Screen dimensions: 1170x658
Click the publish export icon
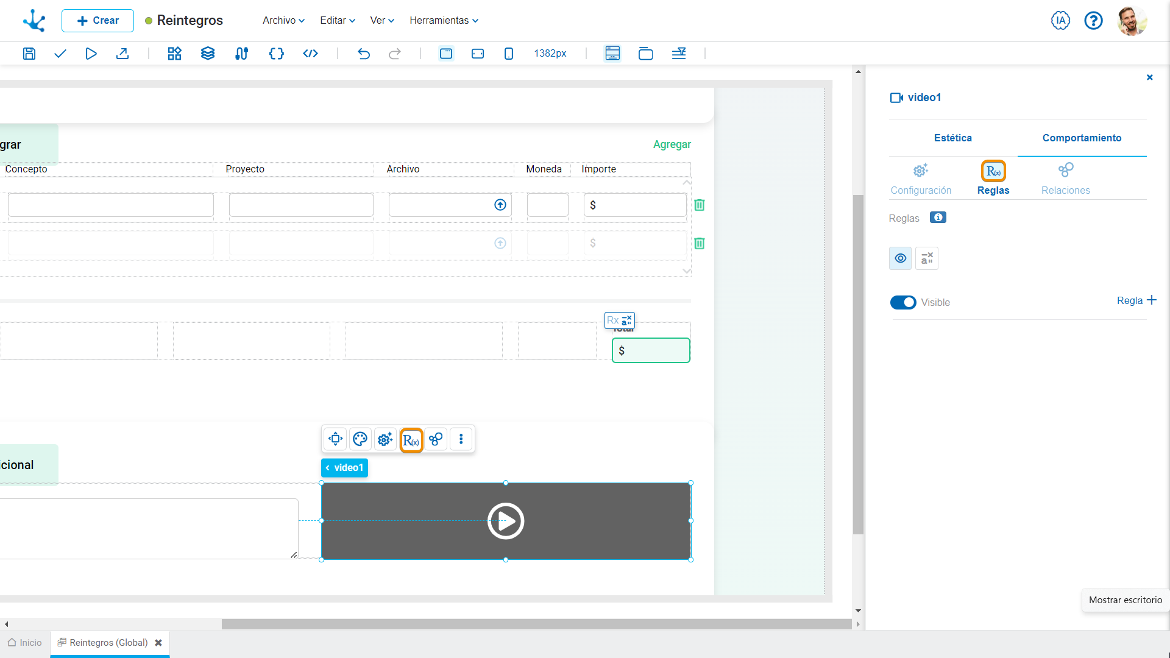click(x=122, y=54)
